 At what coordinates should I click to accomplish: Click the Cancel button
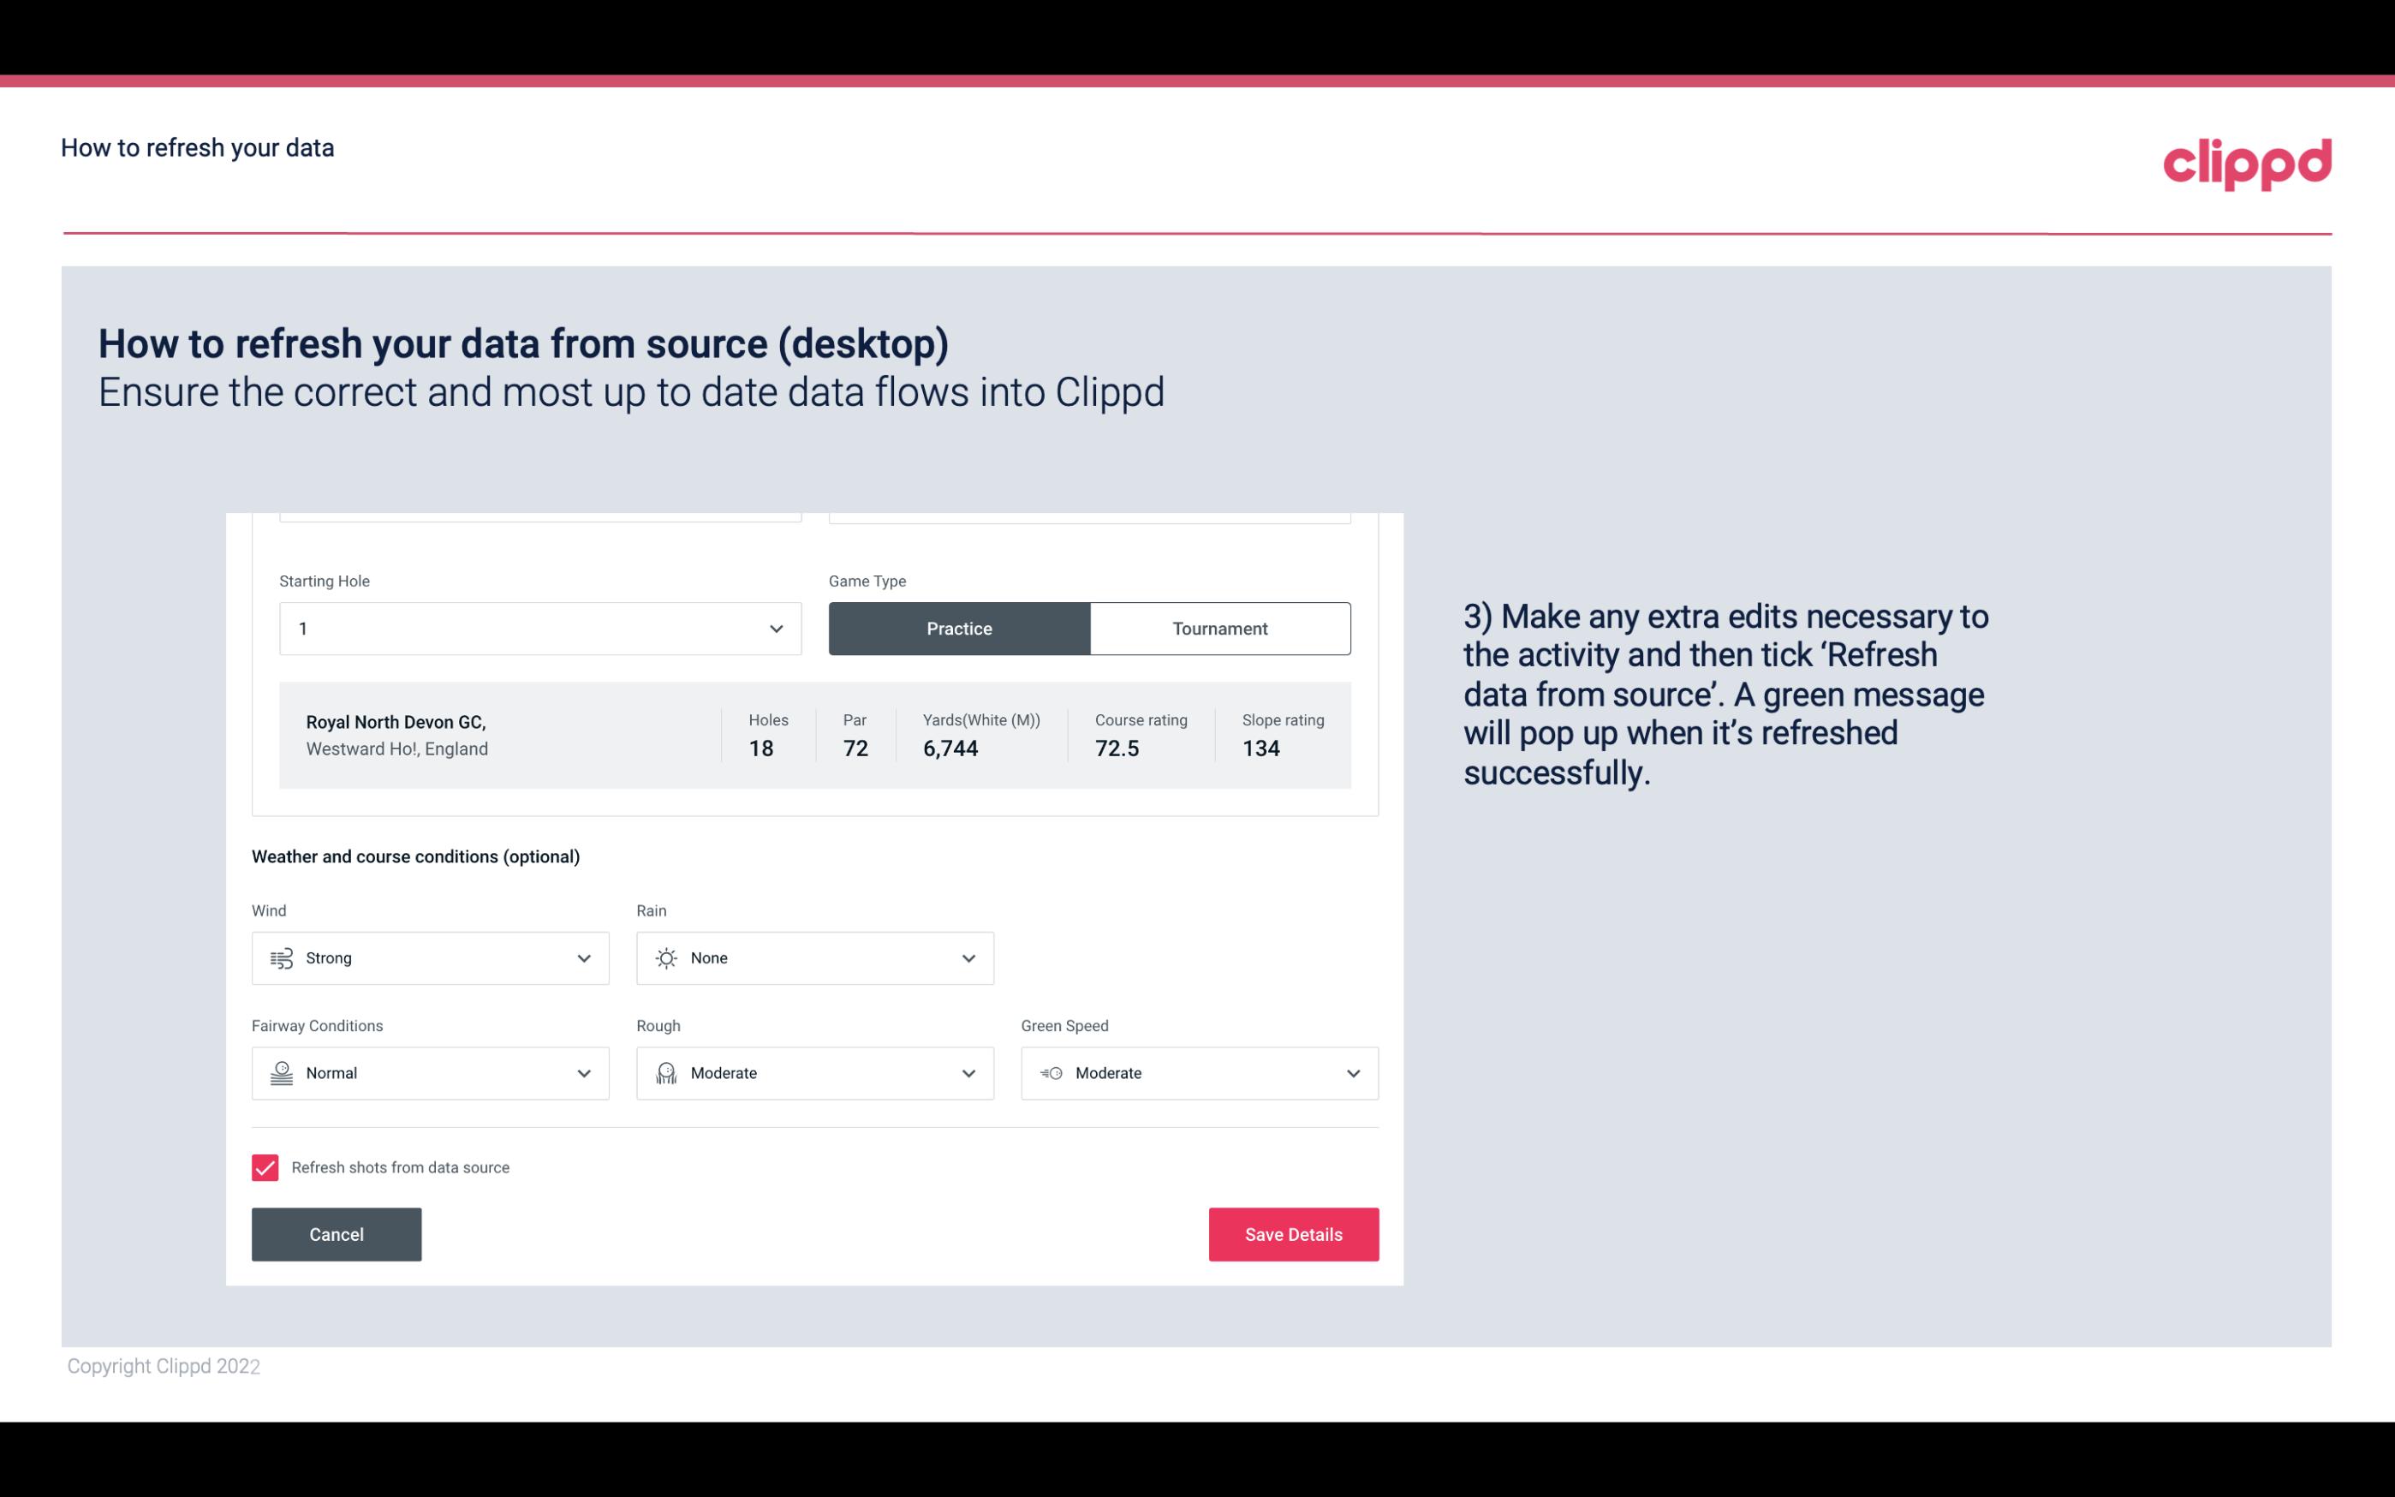pyautogui.click(x=335, y=1233)
